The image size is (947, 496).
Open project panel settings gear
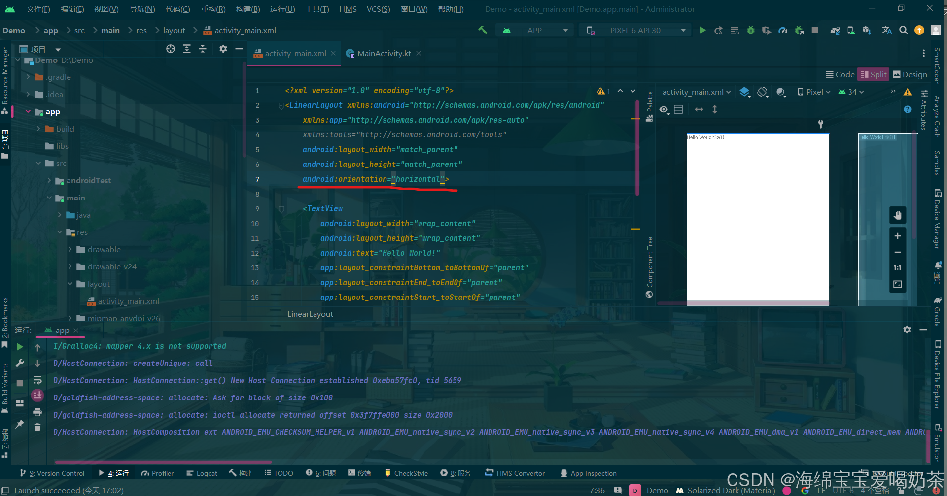click(223, 49)
